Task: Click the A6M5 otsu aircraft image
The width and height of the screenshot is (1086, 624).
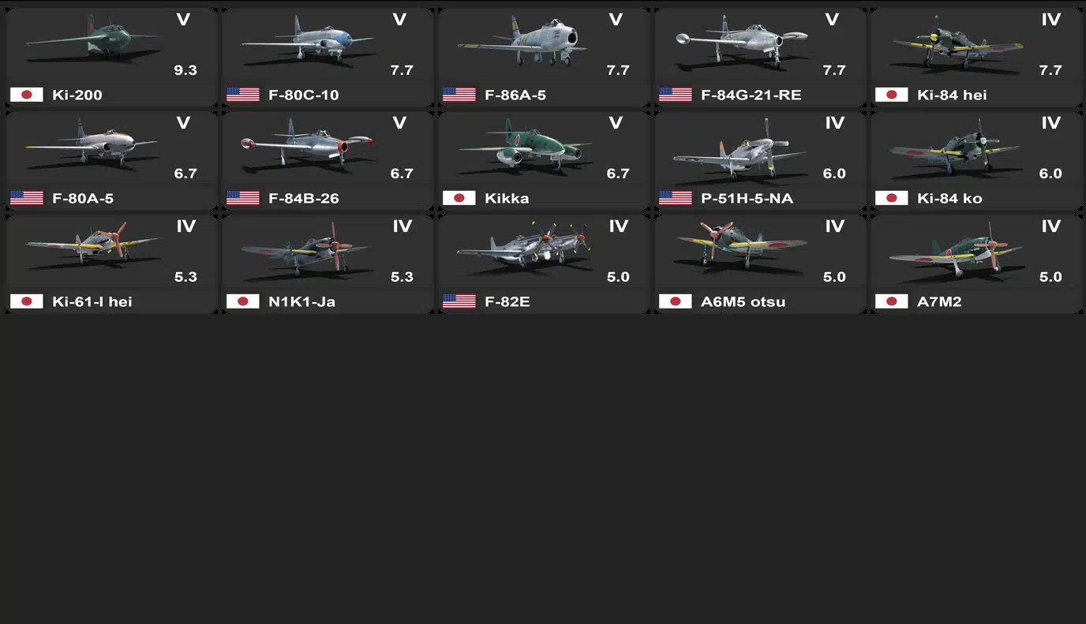Action: tap(742, 247)
